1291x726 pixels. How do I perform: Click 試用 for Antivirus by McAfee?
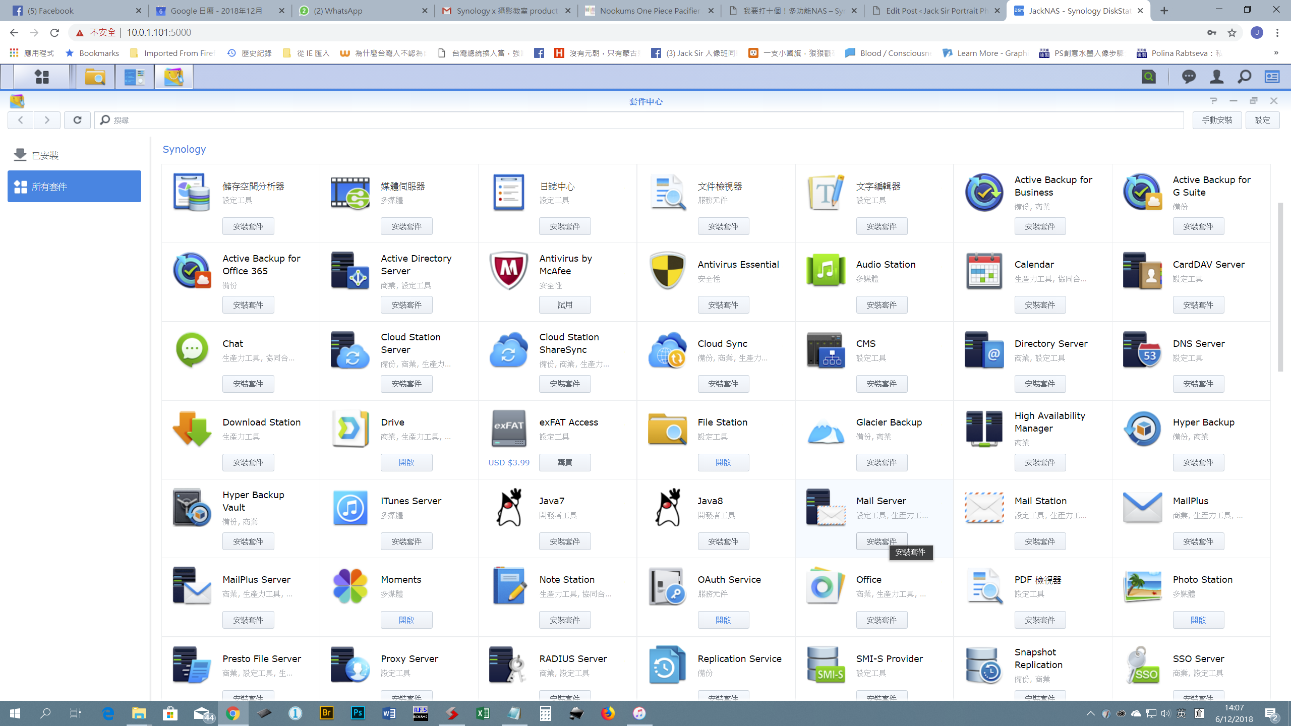pos(565,305)
